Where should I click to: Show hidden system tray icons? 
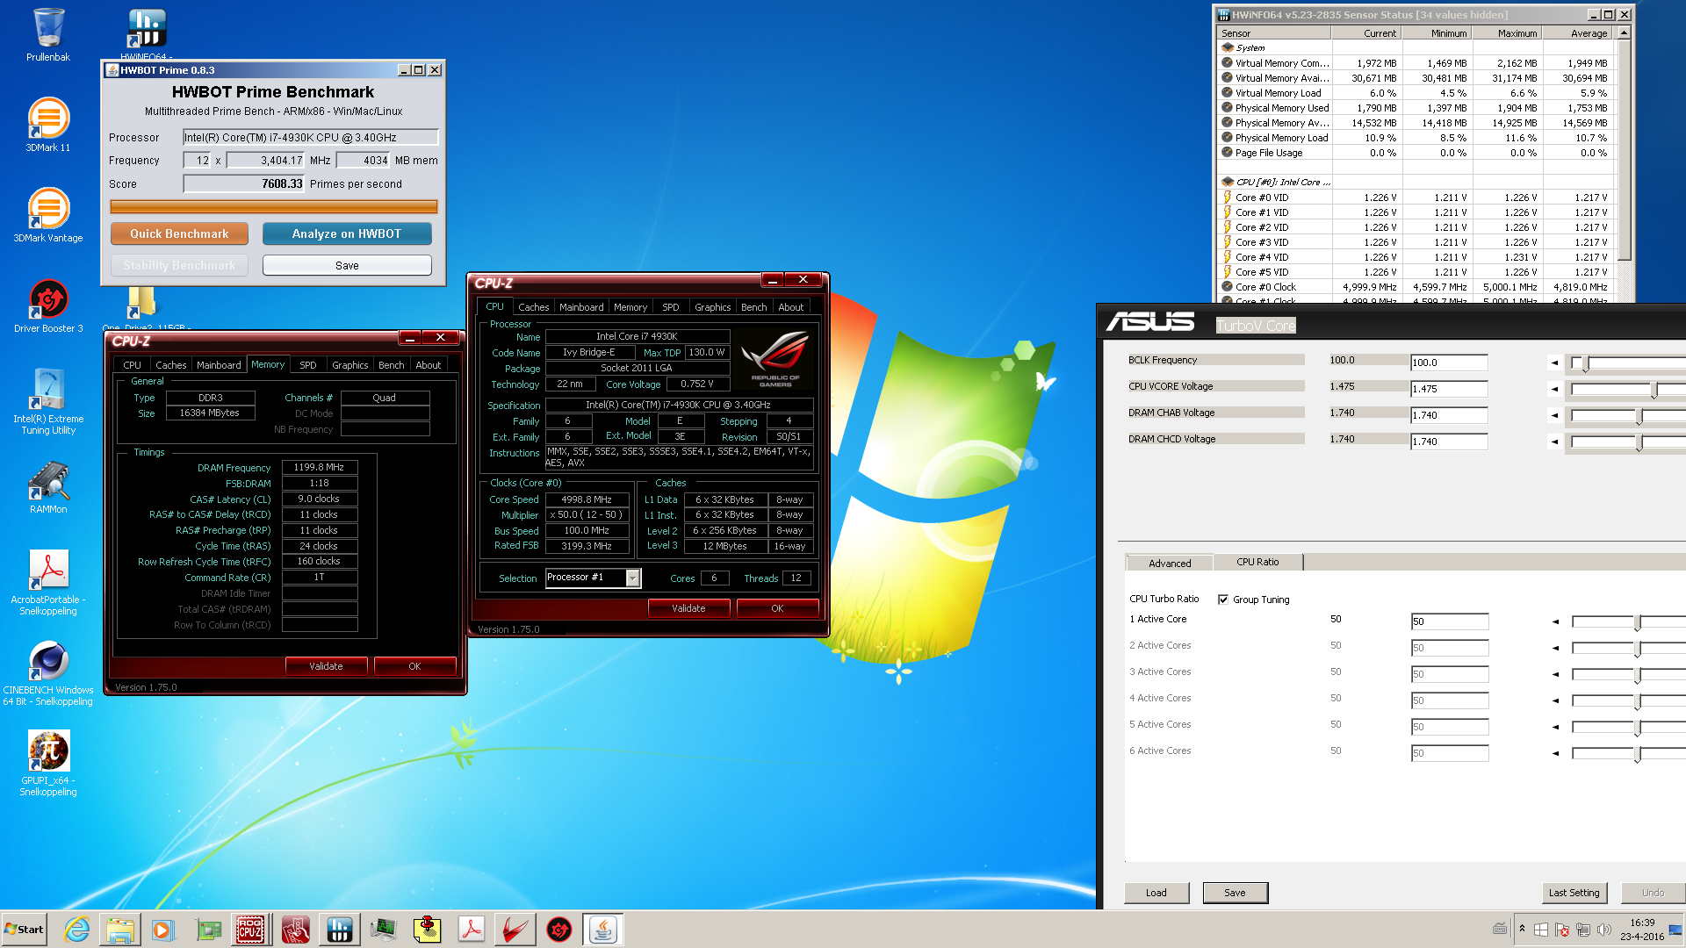pyautogui.click(x=1522, y=929)
